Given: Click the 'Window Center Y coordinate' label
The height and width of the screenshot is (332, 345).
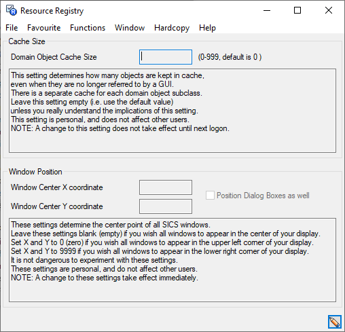Looking at the screenshot, I should pyautogui.click(x=57, y=206).
